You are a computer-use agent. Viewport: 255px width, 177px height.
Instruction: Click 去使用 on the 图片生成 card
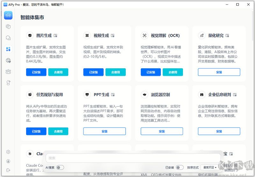[58, 72]
